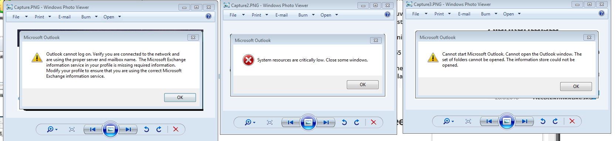
Task: Go to the next image in the Capture3.PNG viewer
Action: (524, 121)
